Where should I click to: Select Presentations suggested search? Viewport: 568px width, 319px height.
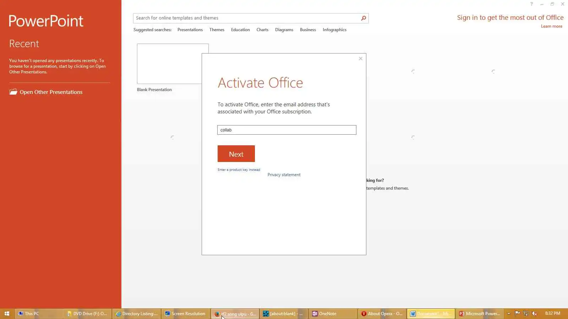(x=190, y=30)
